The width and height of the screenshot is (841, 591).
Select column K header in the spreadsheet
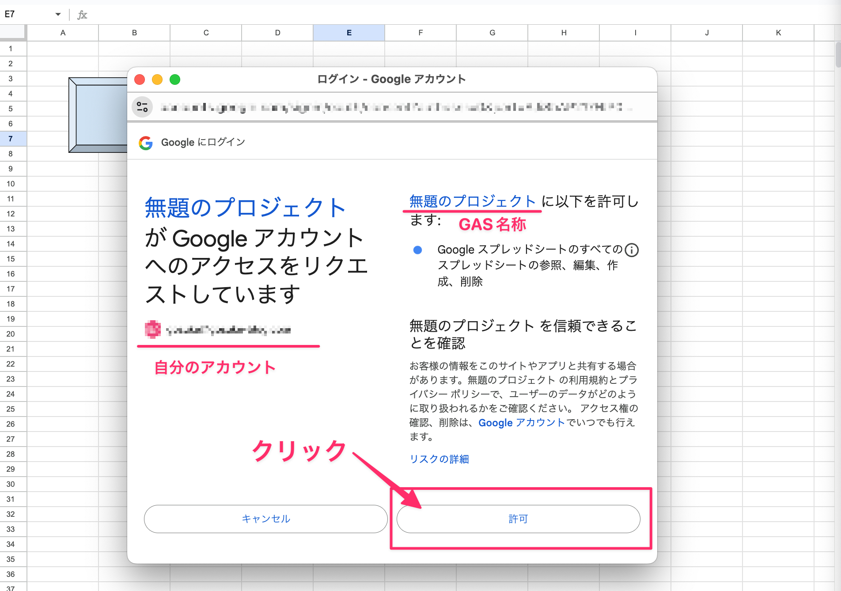coord(778,33)
